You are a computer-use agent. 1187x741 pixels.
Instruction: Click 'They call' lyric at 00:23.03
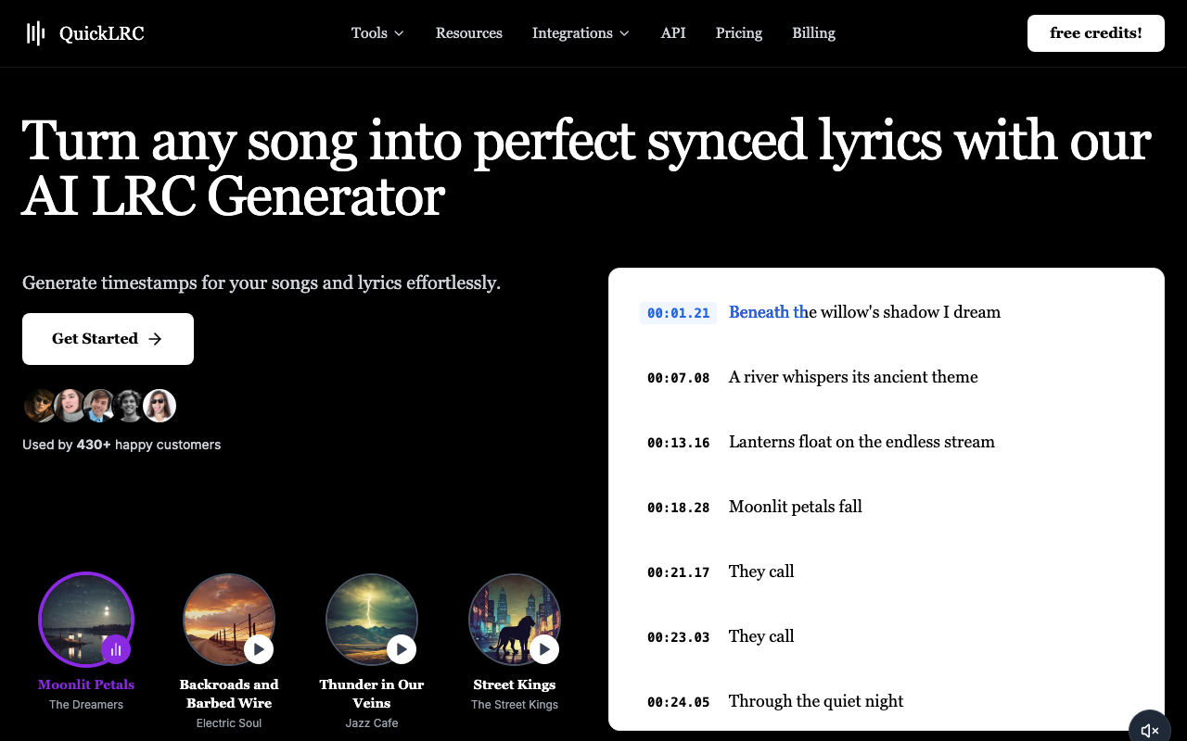[761, 636]
